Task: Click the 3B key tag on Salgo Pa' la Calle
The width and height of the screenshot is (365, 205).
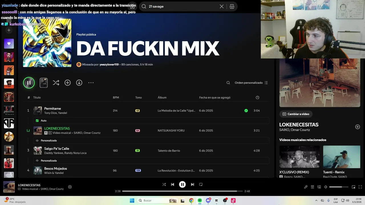Action: tap(138, 151)
